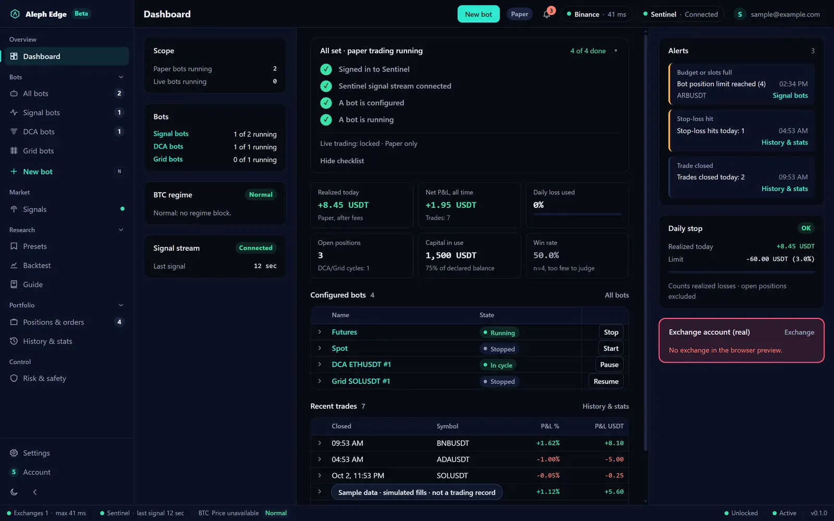This screenshot has height=521, width=834.
Task: Click the Settings gear icon
Action: [14, 453]
